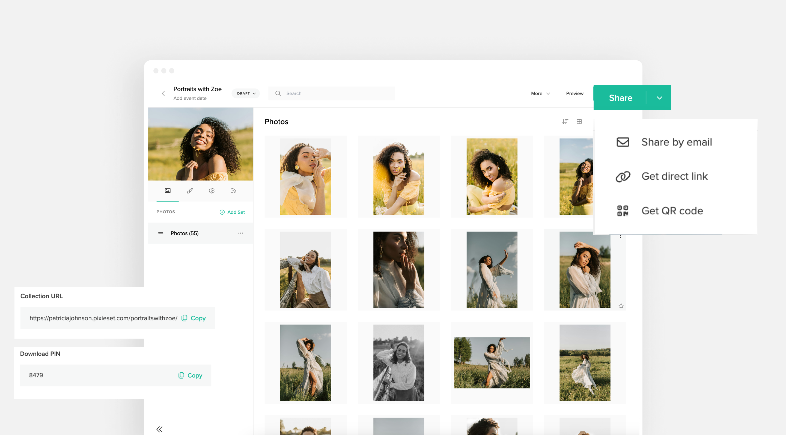Screen dimensions: 786x435
Task: Star the photo of woman in white dress
Action: click(x=621, y=306)
